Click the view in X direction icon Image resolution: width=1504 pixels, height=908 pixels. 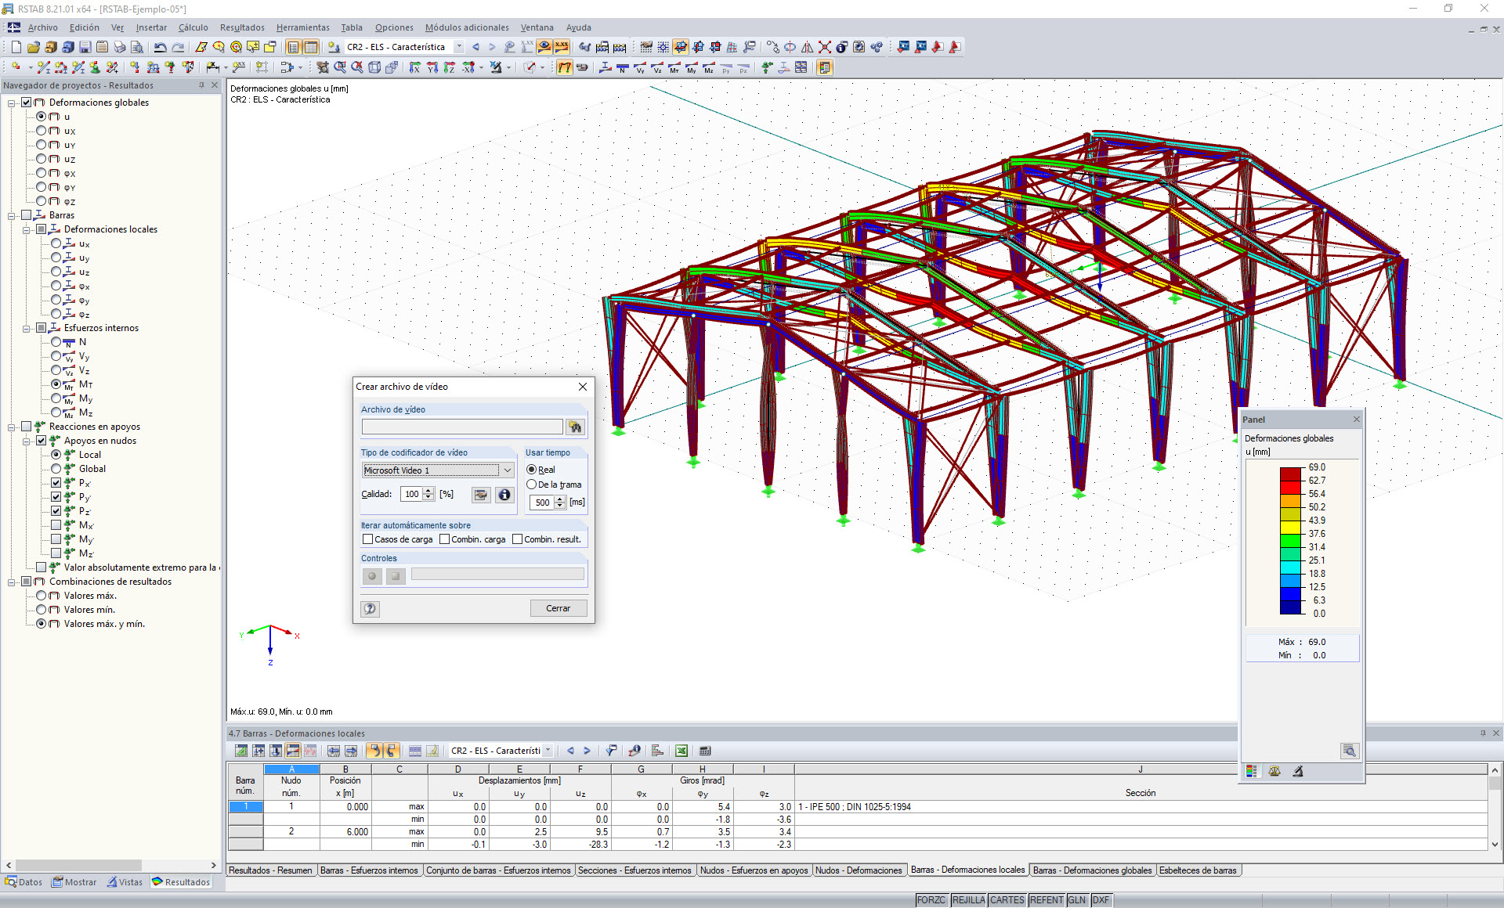415,68
